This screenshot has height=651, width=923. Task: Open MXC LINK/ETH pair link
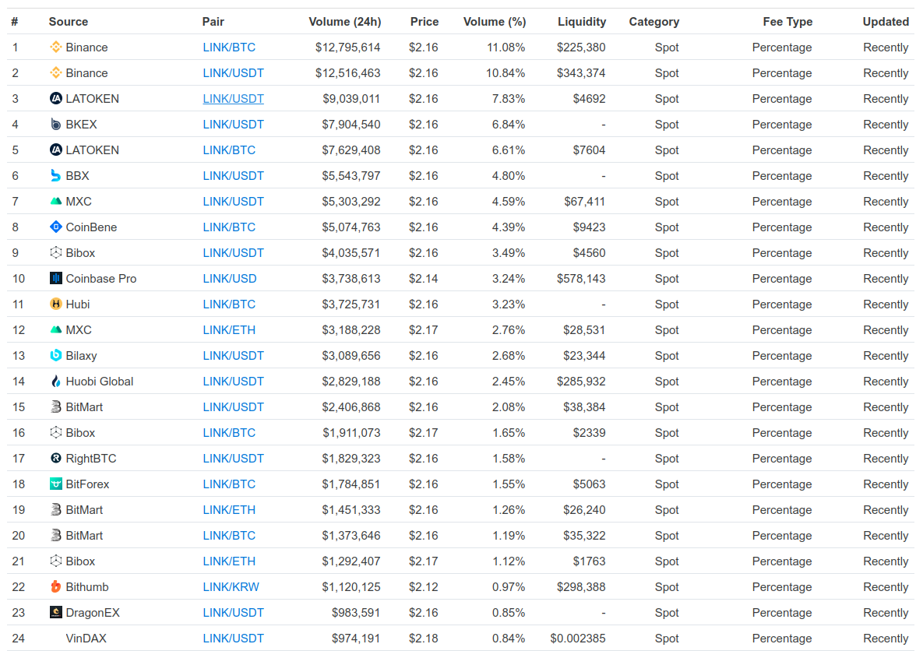(x=229, y=330)
